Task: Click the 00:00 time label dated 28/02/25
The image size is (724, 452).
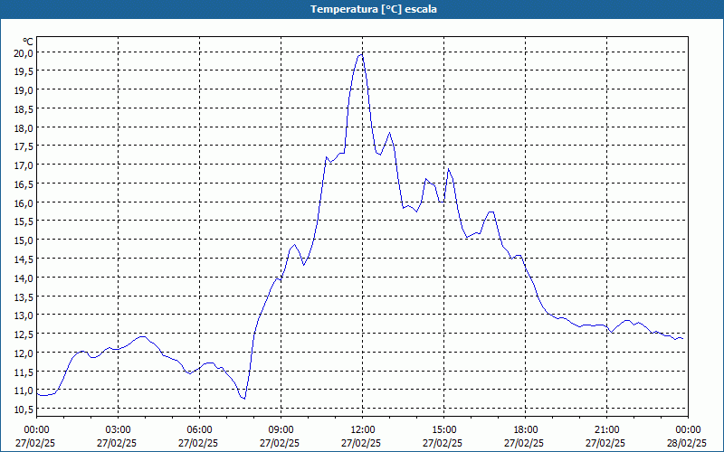Action: (688, 430)
